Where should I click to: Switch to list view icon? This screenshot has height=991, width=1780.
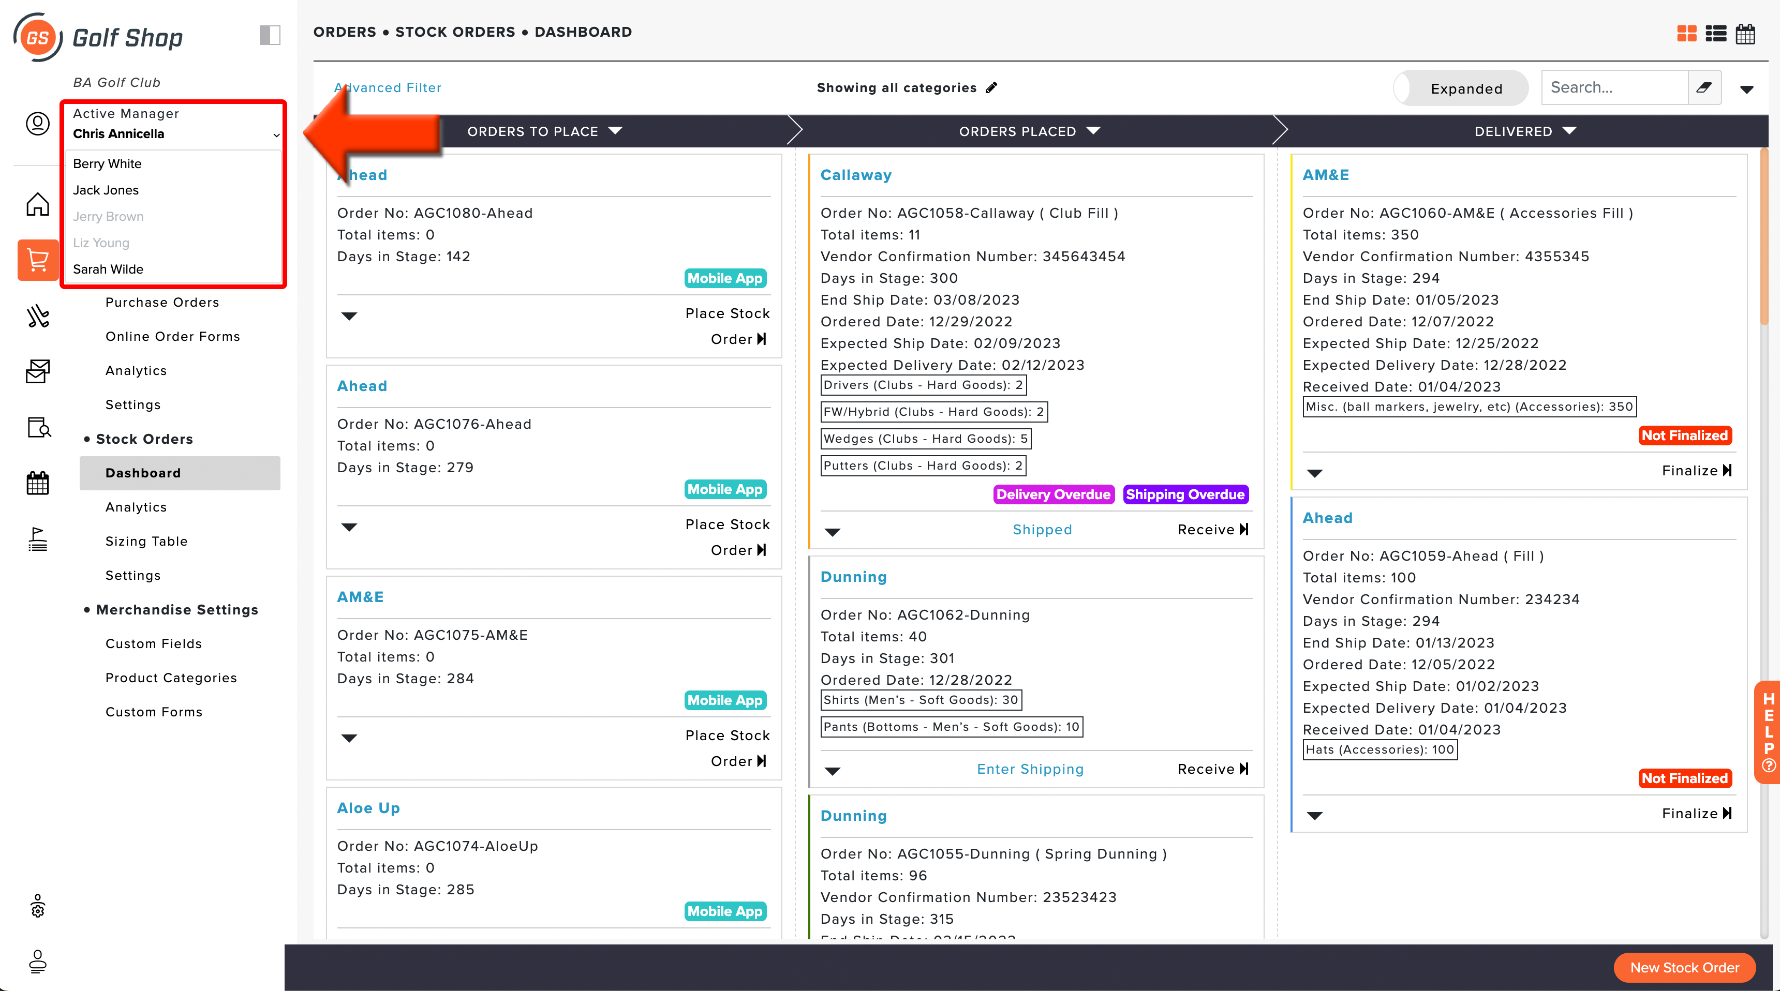[1716, 33]
